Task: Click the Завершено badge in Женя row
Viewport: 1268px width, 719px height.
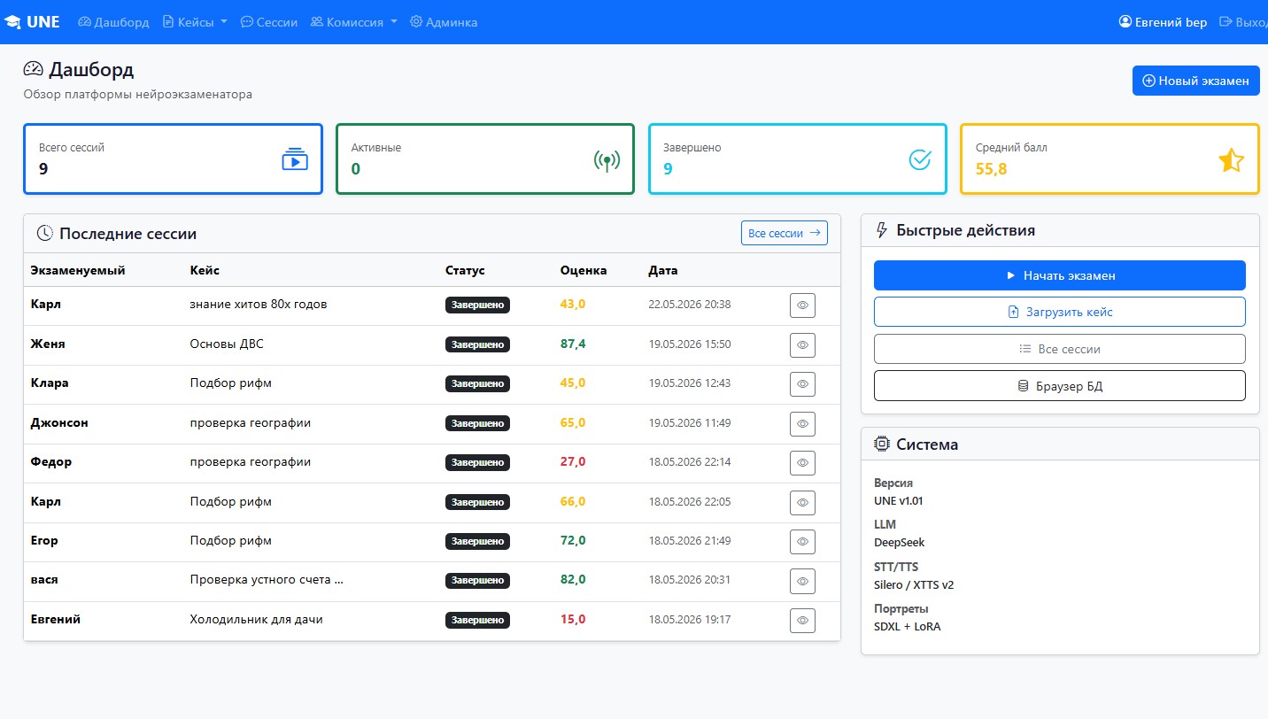Action: coord(477,344)
